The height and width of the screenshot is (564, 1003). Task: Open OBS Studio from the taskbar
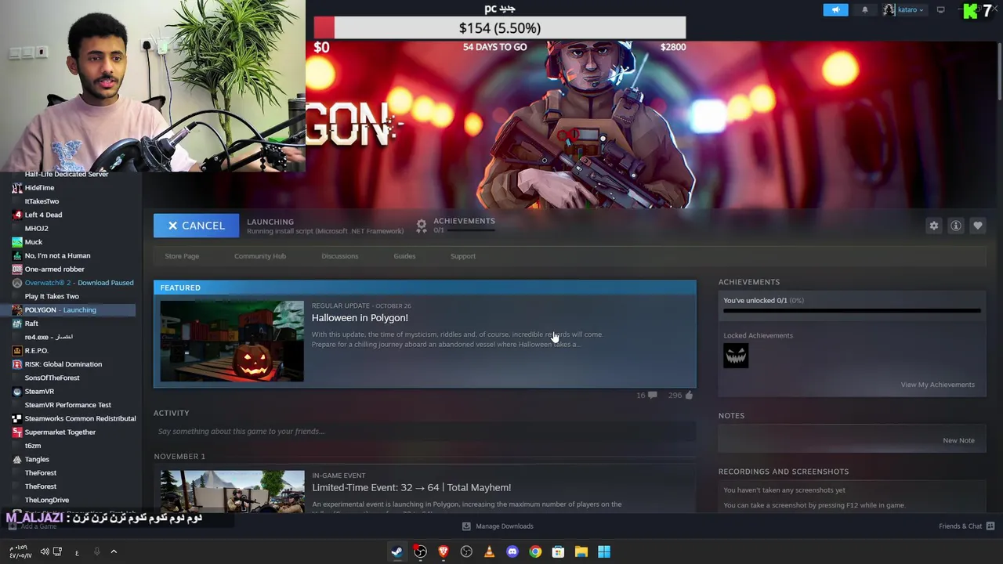tap(420, 552)
